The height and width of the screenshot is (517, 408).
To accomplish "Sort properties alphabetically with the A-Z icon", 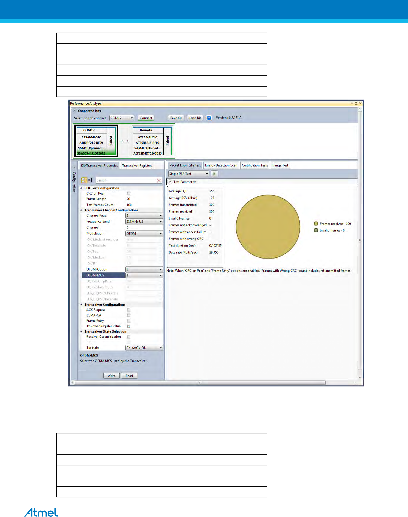I will (x=90, y=180).
